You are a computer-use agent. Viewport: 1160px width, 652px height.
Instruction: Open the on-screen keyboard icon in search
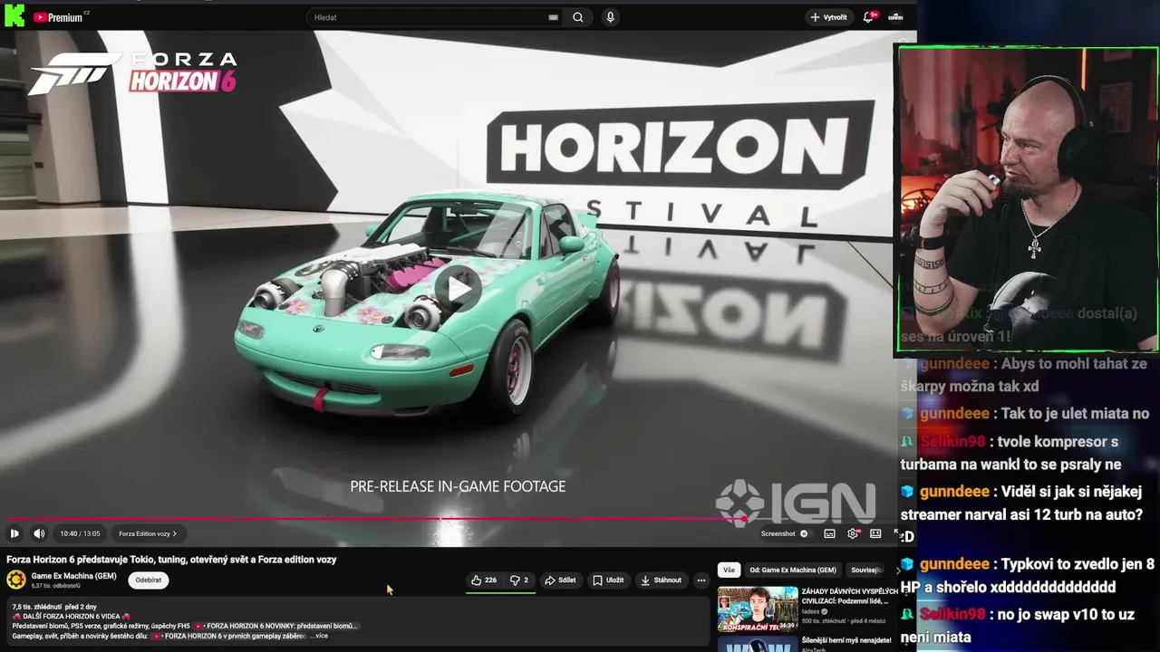pyautogui.click(x=553, y=17)
